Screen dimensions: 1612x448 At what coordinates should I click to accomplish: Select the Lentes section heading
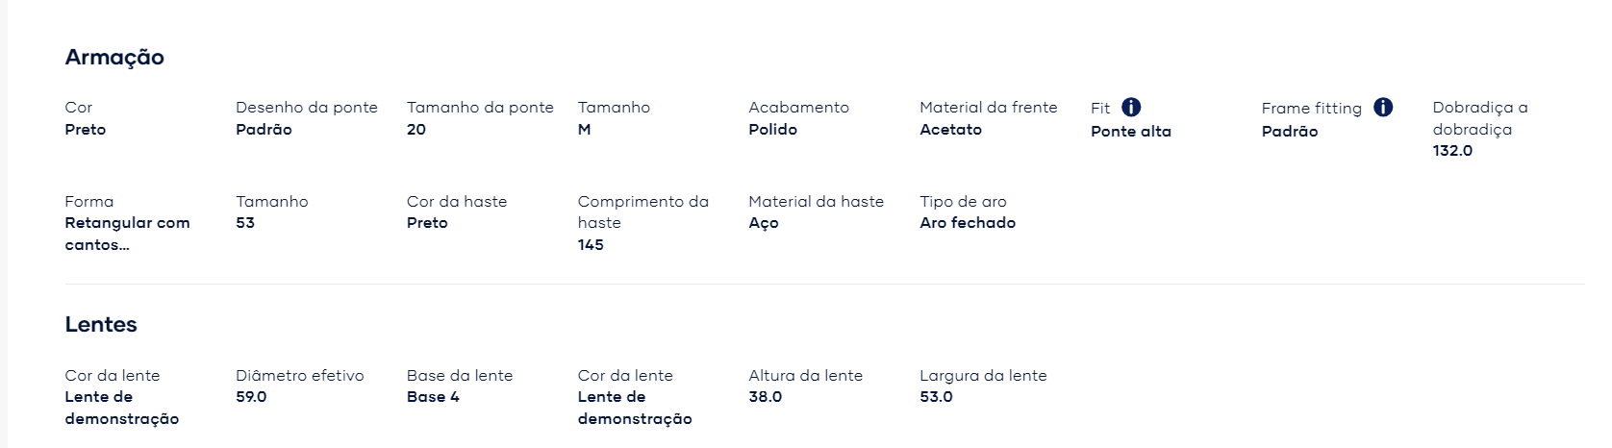(x=101, y=325)
